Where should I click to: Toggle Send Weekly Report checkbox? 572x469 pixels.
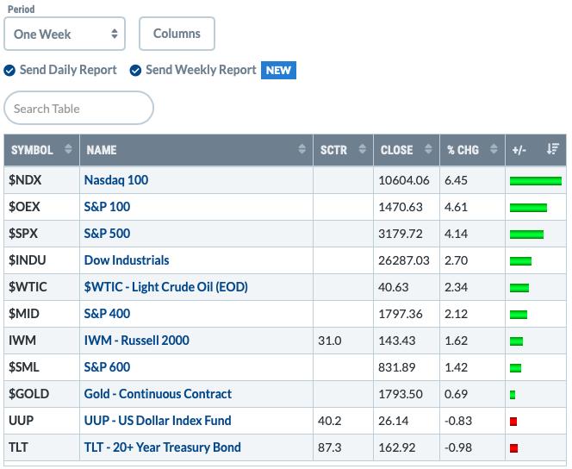click(135, 70)
